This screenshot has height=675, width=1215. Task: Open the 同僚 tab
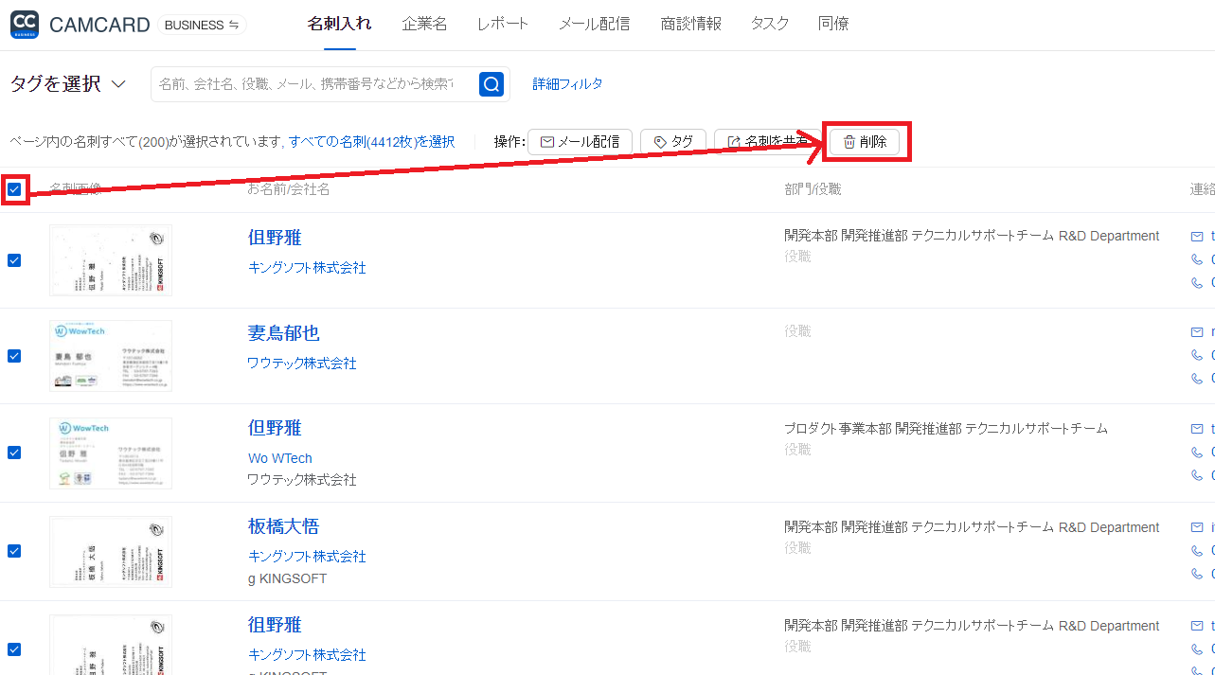tap(833, 25)
